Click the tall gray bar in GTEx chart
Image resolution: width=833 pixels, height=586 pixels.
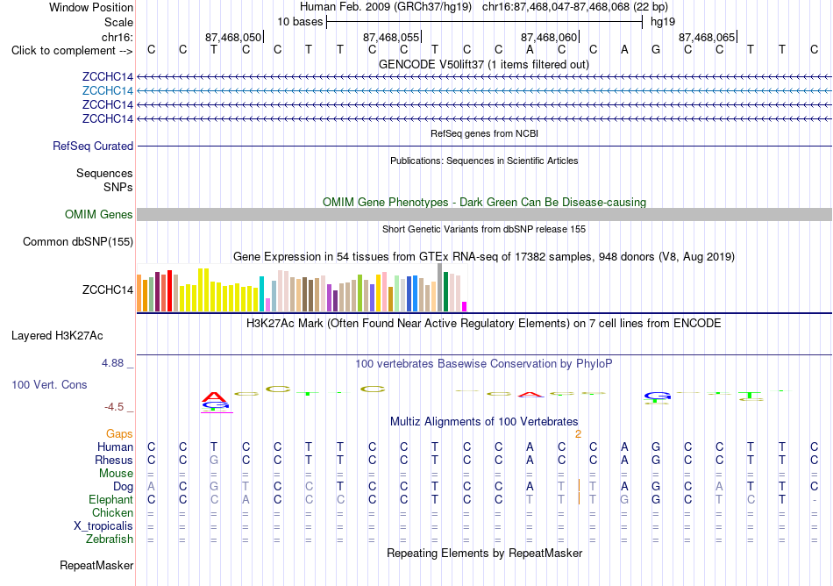pyautogui.click(x=440, y=288)
